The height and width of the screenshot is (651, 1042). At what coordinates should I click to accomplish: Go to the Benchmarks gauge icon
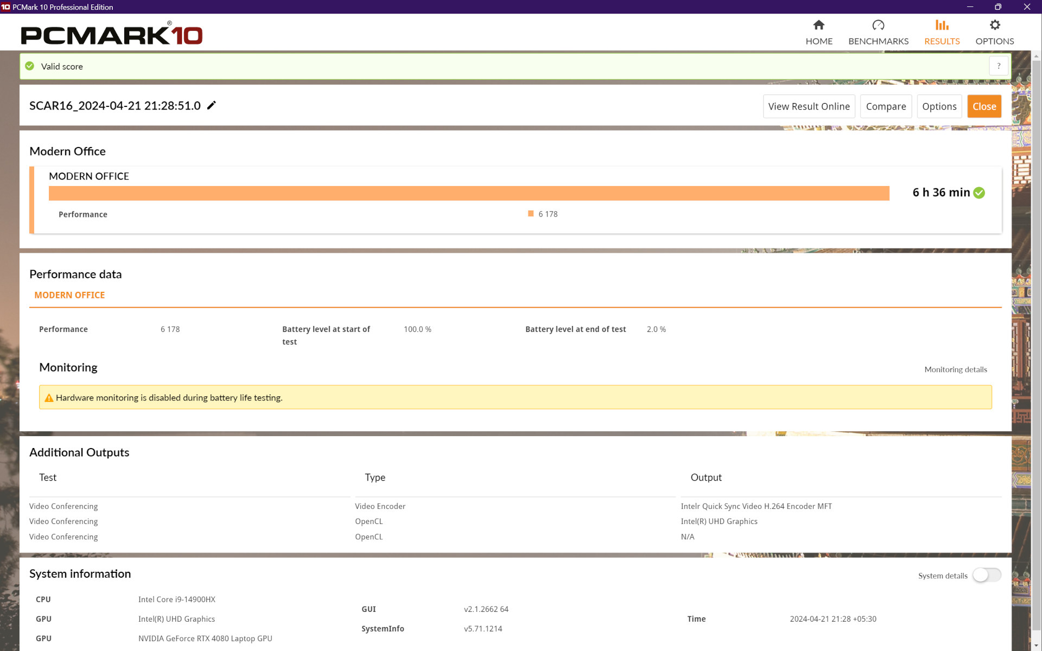pyautogui.click(x=878, y=25)
